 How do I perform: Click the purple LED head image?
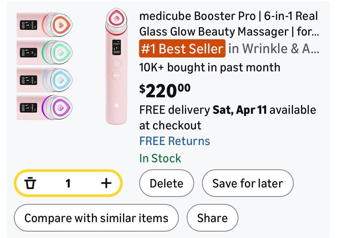pos(45,107)
